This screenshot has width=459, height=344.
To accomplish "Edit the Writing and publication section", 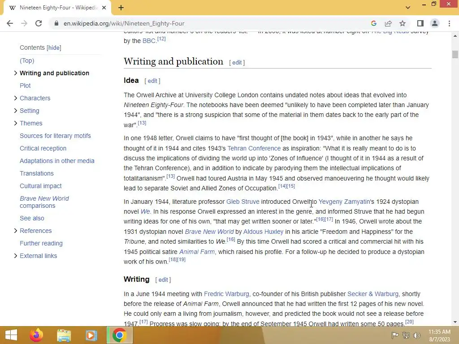I will tap(237, 63).
